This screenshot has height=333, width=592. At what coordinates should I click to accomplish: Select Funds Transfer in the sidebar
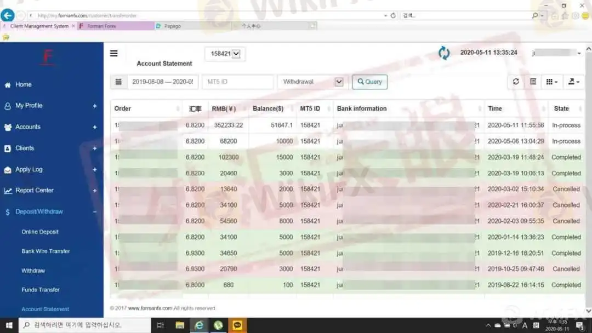point(41,290)
